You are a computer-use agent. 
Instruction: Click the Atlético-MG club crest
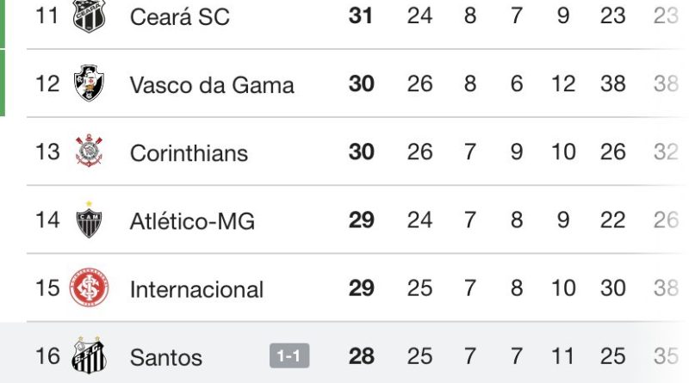click(x=89, y=220)
